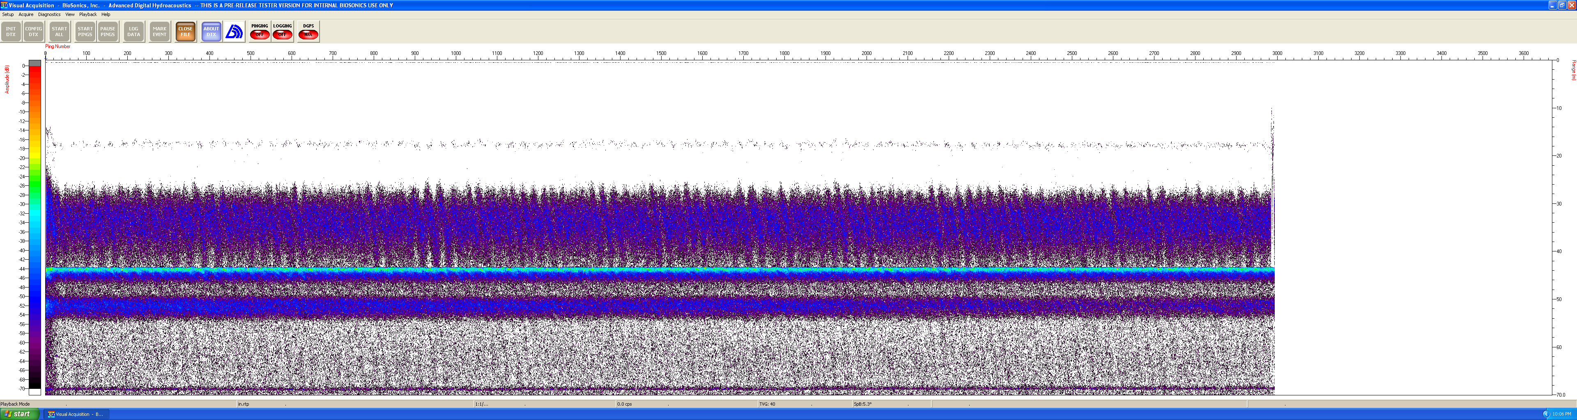Click the 0.0 cps status entry

624,404
